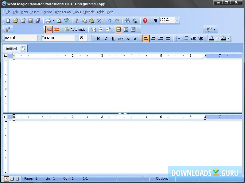The width and height of the screenshot is (245, 183).
Task: Open the Insert menu
Action: click(34, 12)
